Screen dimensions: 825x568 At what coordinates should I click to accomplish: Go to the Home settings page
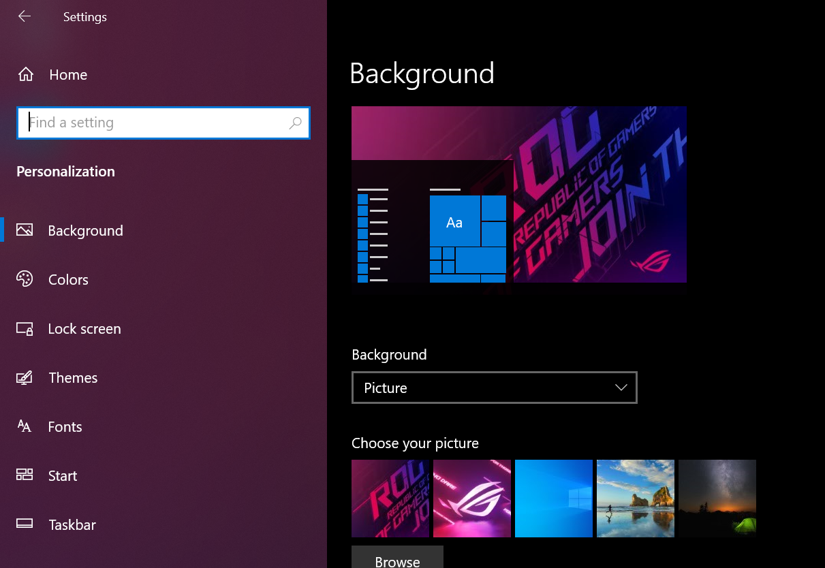tap(68, 75)
